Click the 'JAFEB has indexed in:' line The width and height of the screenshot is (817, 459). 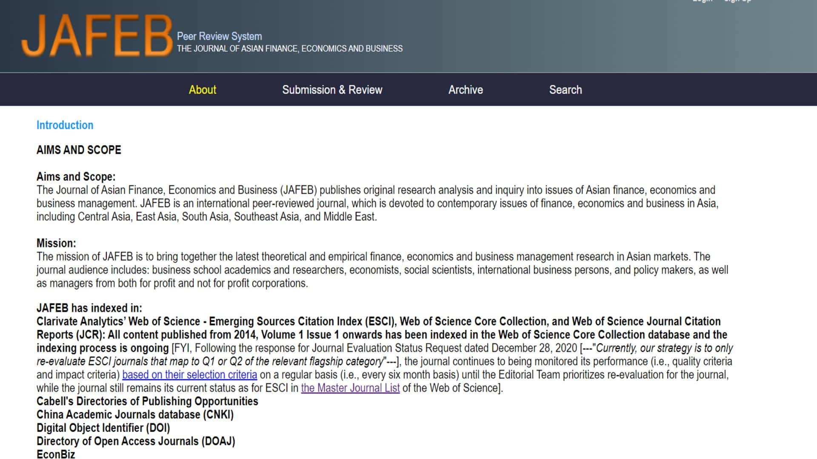point(89,308)
